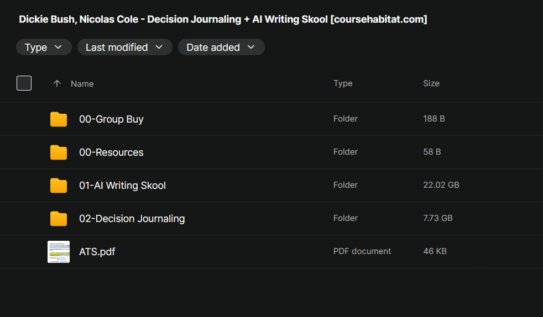Open the 00-Group Buy folder name

pyautogui.click(x=111, y=119)
